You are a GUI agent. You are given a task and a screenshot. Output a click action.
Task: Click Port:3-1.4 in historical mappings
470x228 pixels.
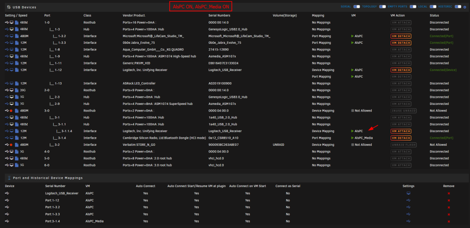point(53,221)
